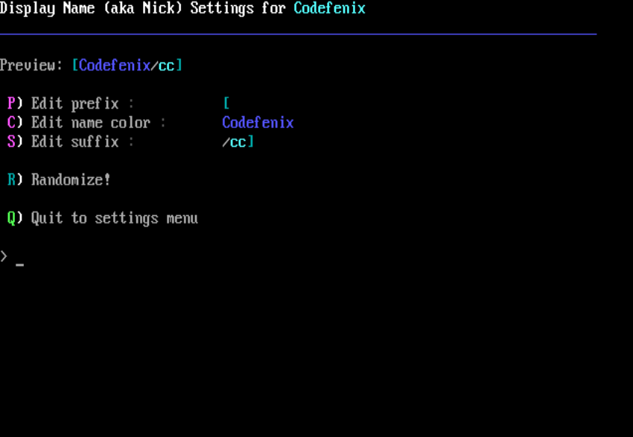Click the /cc] suffix value
The width and height of the screenshot is (633, 437).
click(238, 141)
